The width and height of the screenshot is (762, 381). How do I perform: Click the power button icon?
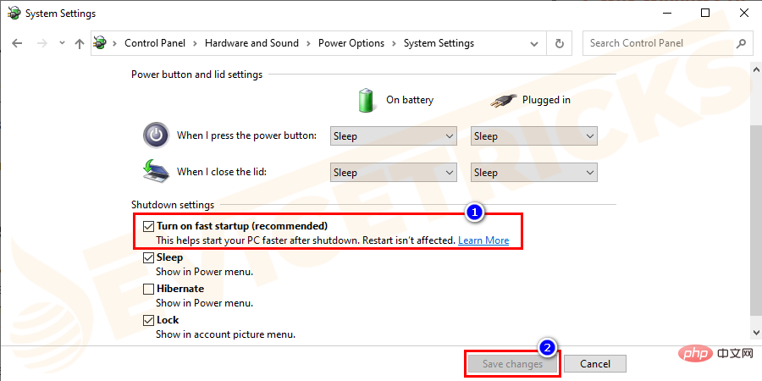(x=156, y=135)
